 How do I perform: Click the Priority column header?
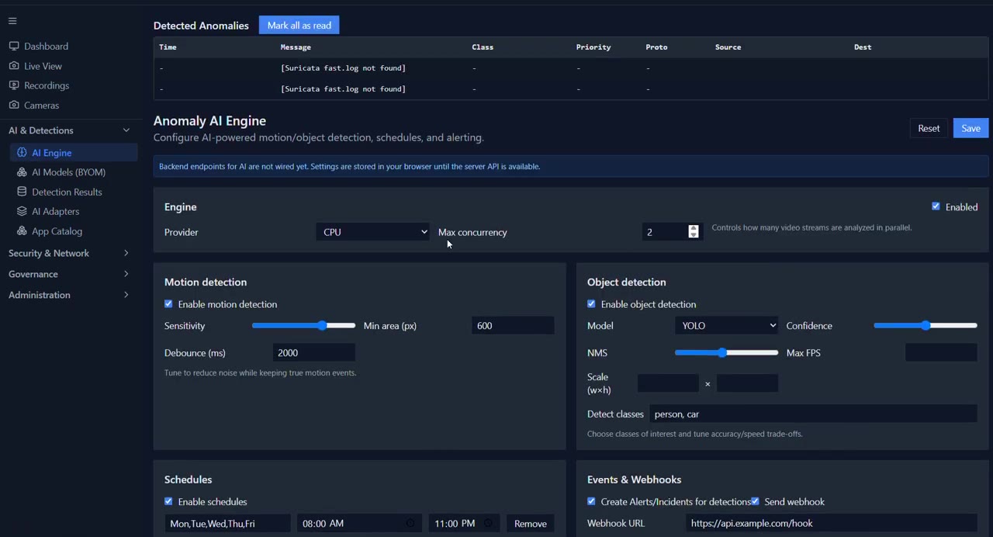point(593,47)
